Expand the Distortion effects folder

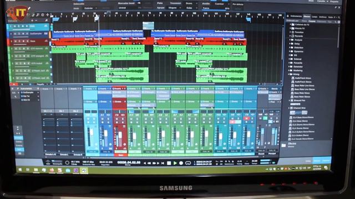(290, 48)
